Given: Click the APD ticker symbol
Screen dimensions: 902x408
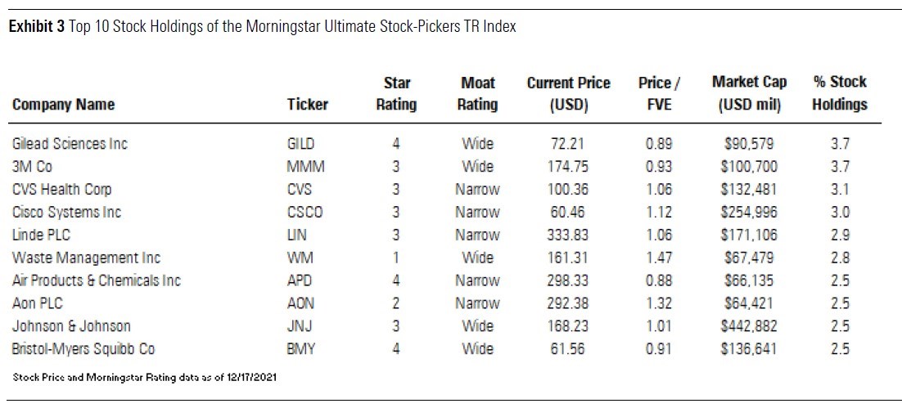Looking at the screenshot, I should (x=300, y=280).
